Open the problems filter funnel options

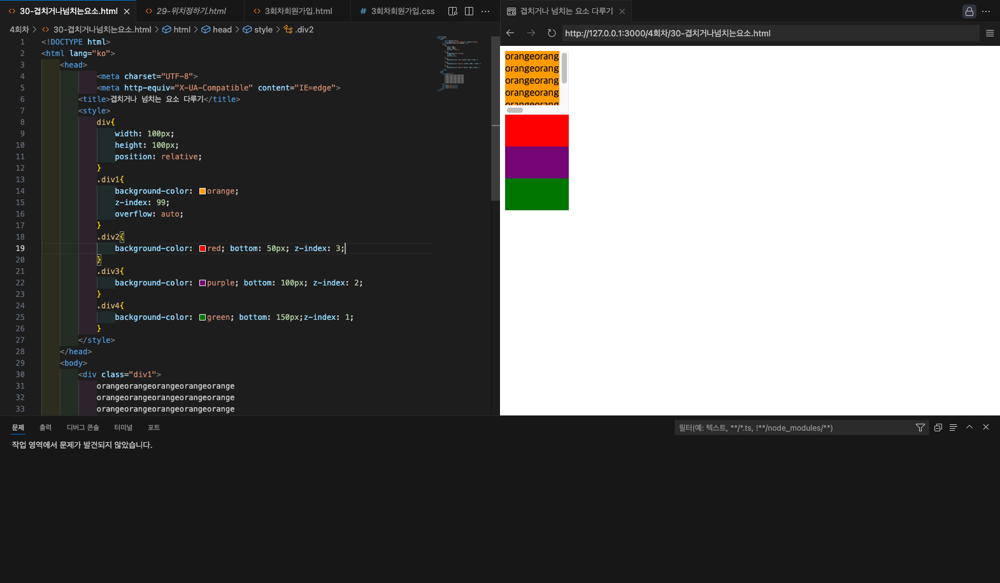920,428
